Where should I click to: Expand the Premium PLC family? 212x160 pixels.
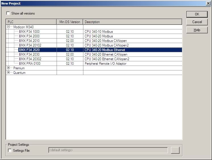tap(8, 68)
